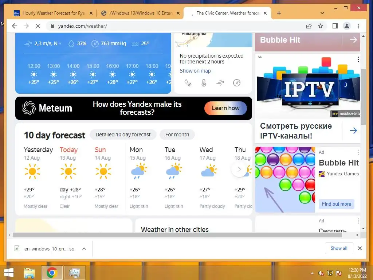Stop loading the page

(38, 26)
